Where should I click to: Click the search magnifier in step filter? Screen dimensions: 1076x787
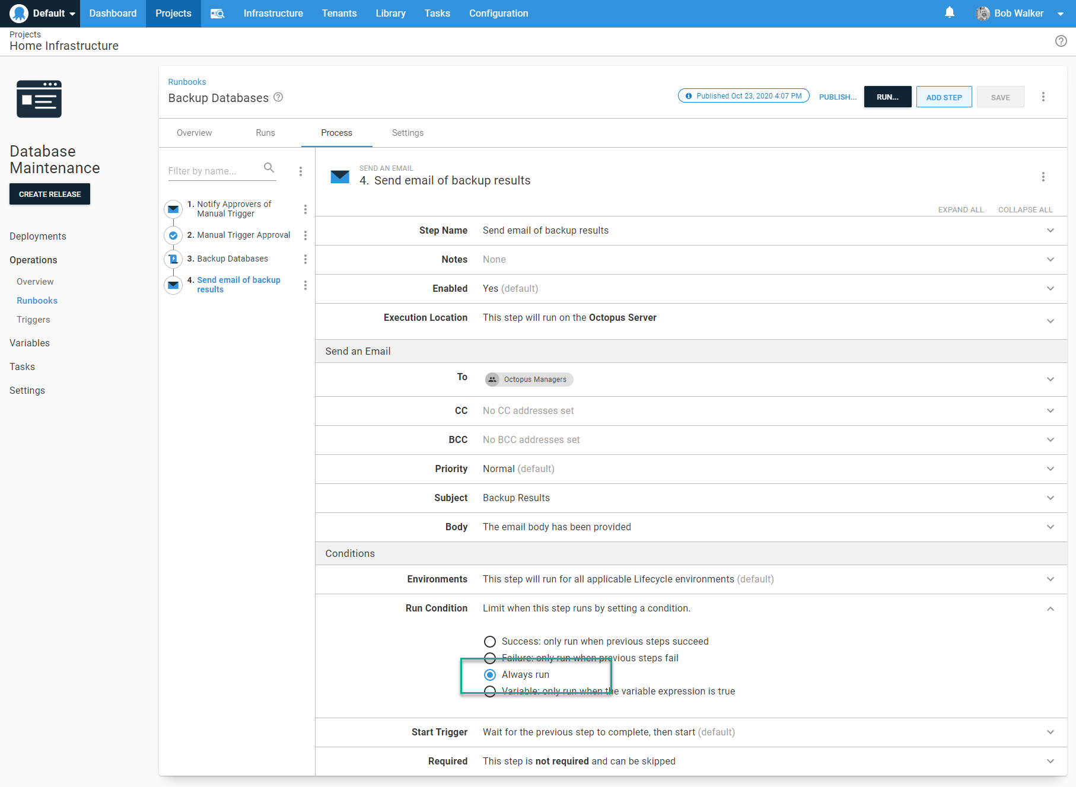[x=269, y=168]
